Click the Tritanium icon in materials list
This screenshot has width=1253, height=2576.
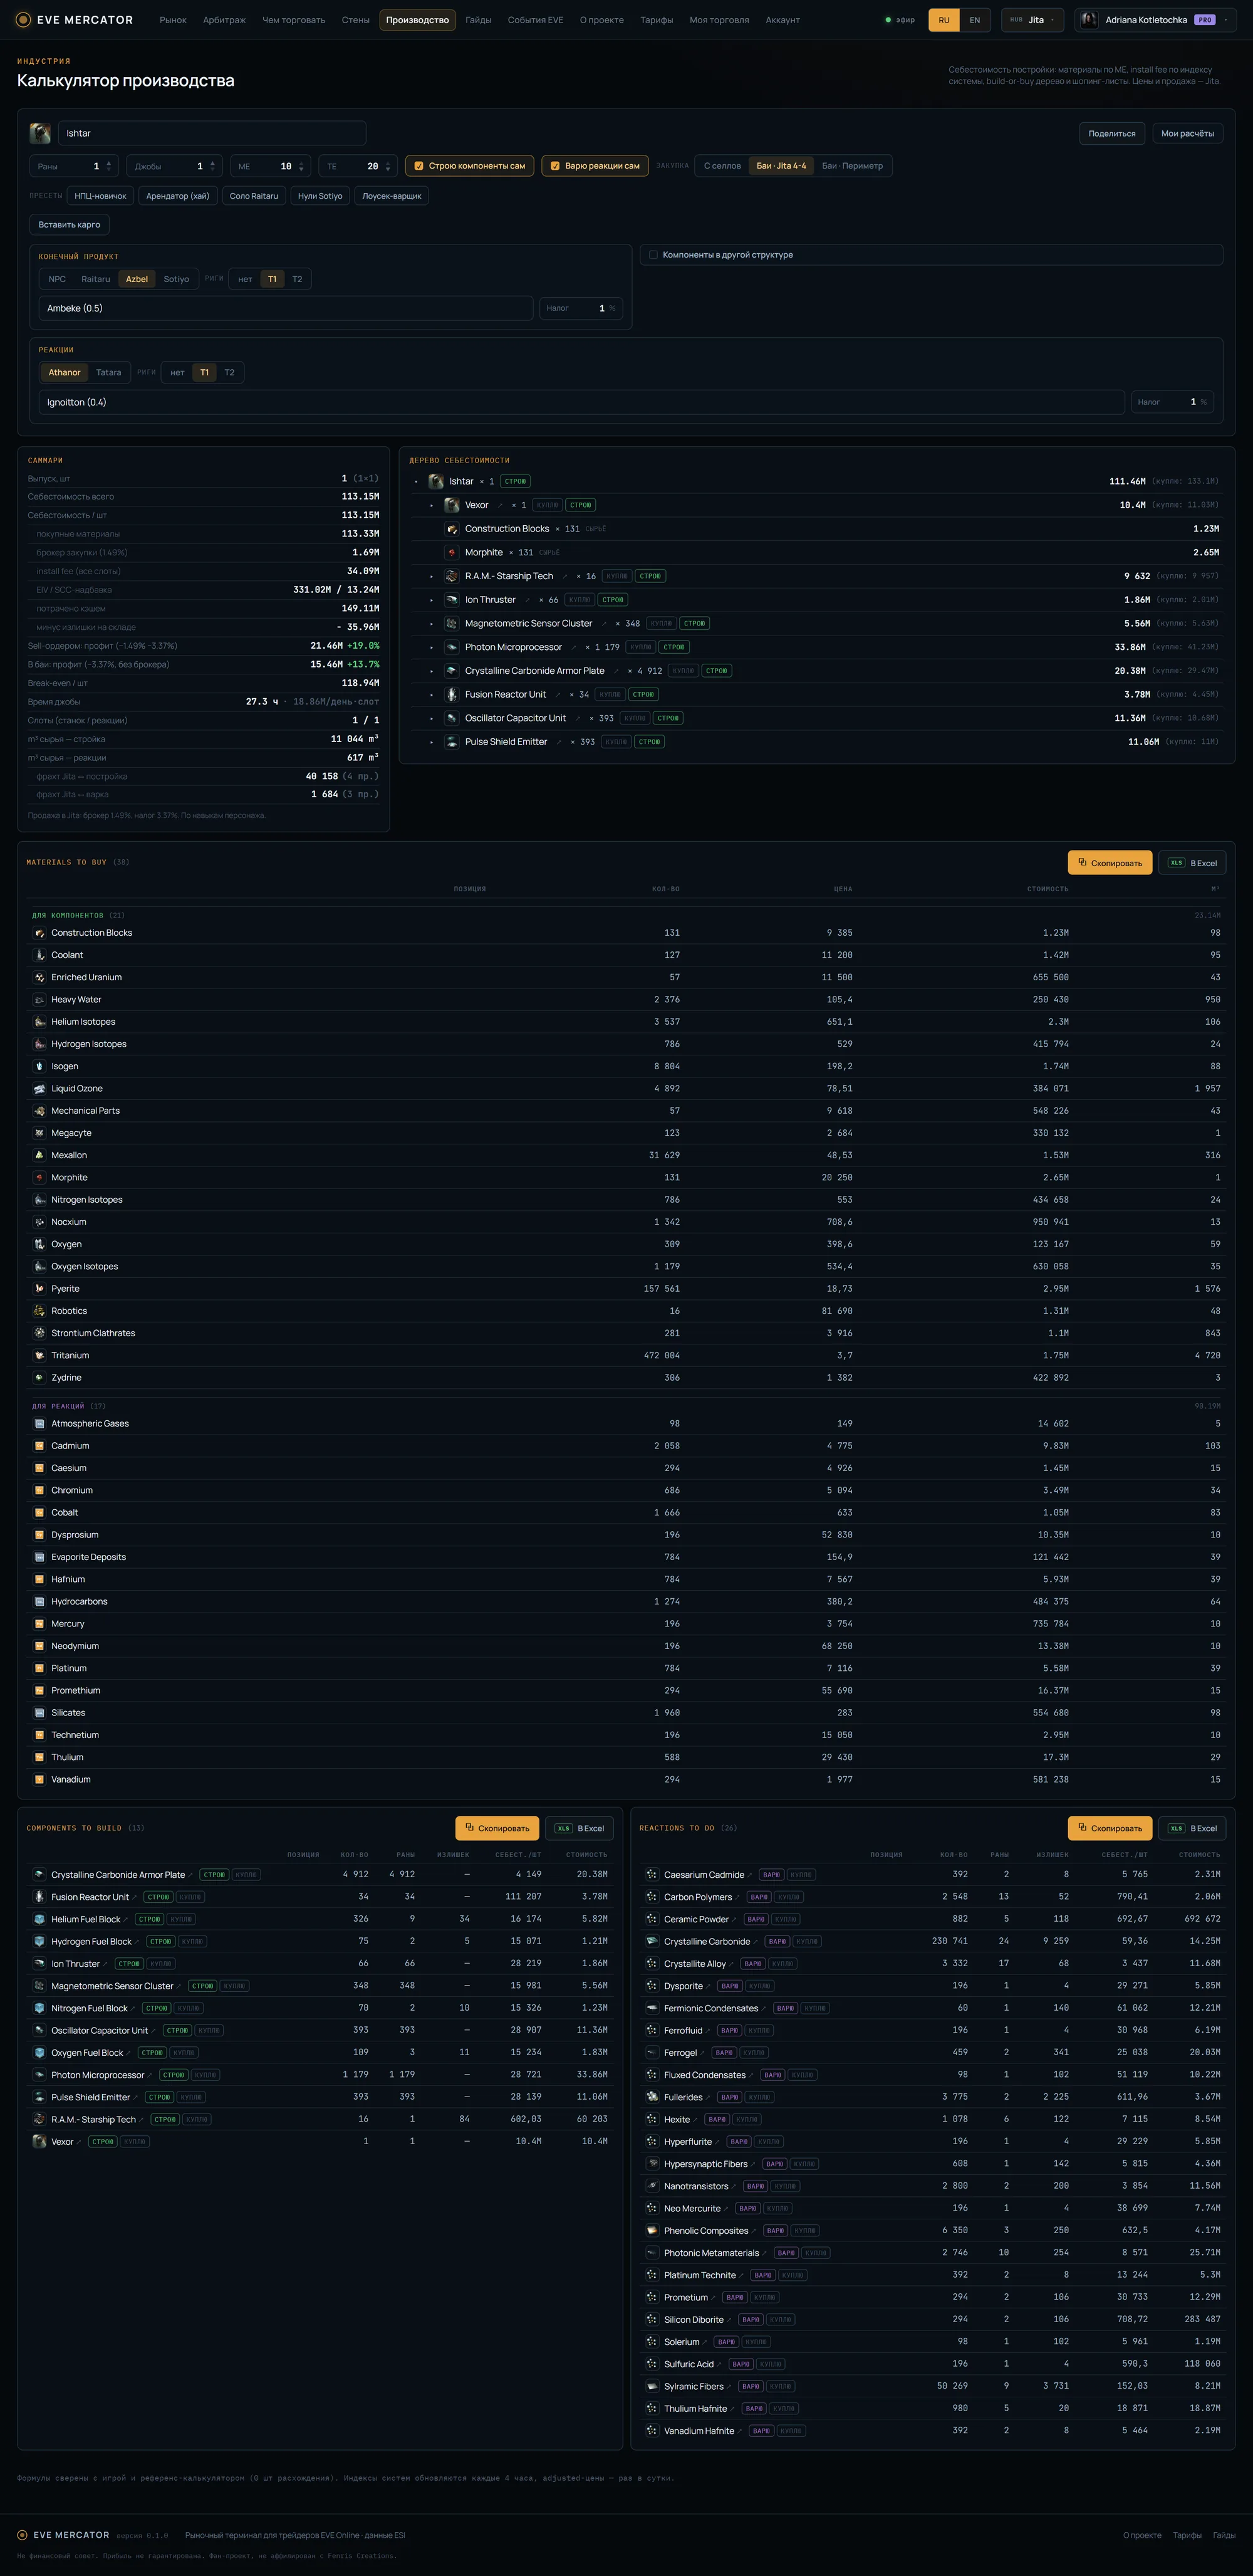(40, 1356)
